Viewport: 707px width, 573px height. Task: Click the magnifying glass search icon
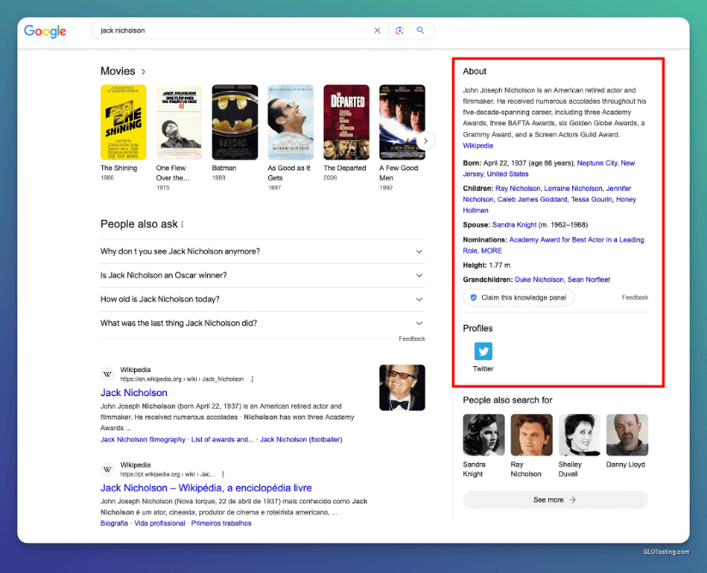pyautogui.click(x=421, y=30)
